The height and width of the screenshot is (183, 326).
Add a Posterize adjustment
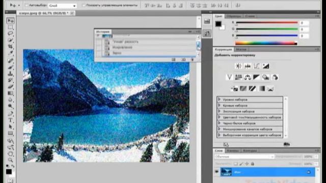tap(243, 88)
